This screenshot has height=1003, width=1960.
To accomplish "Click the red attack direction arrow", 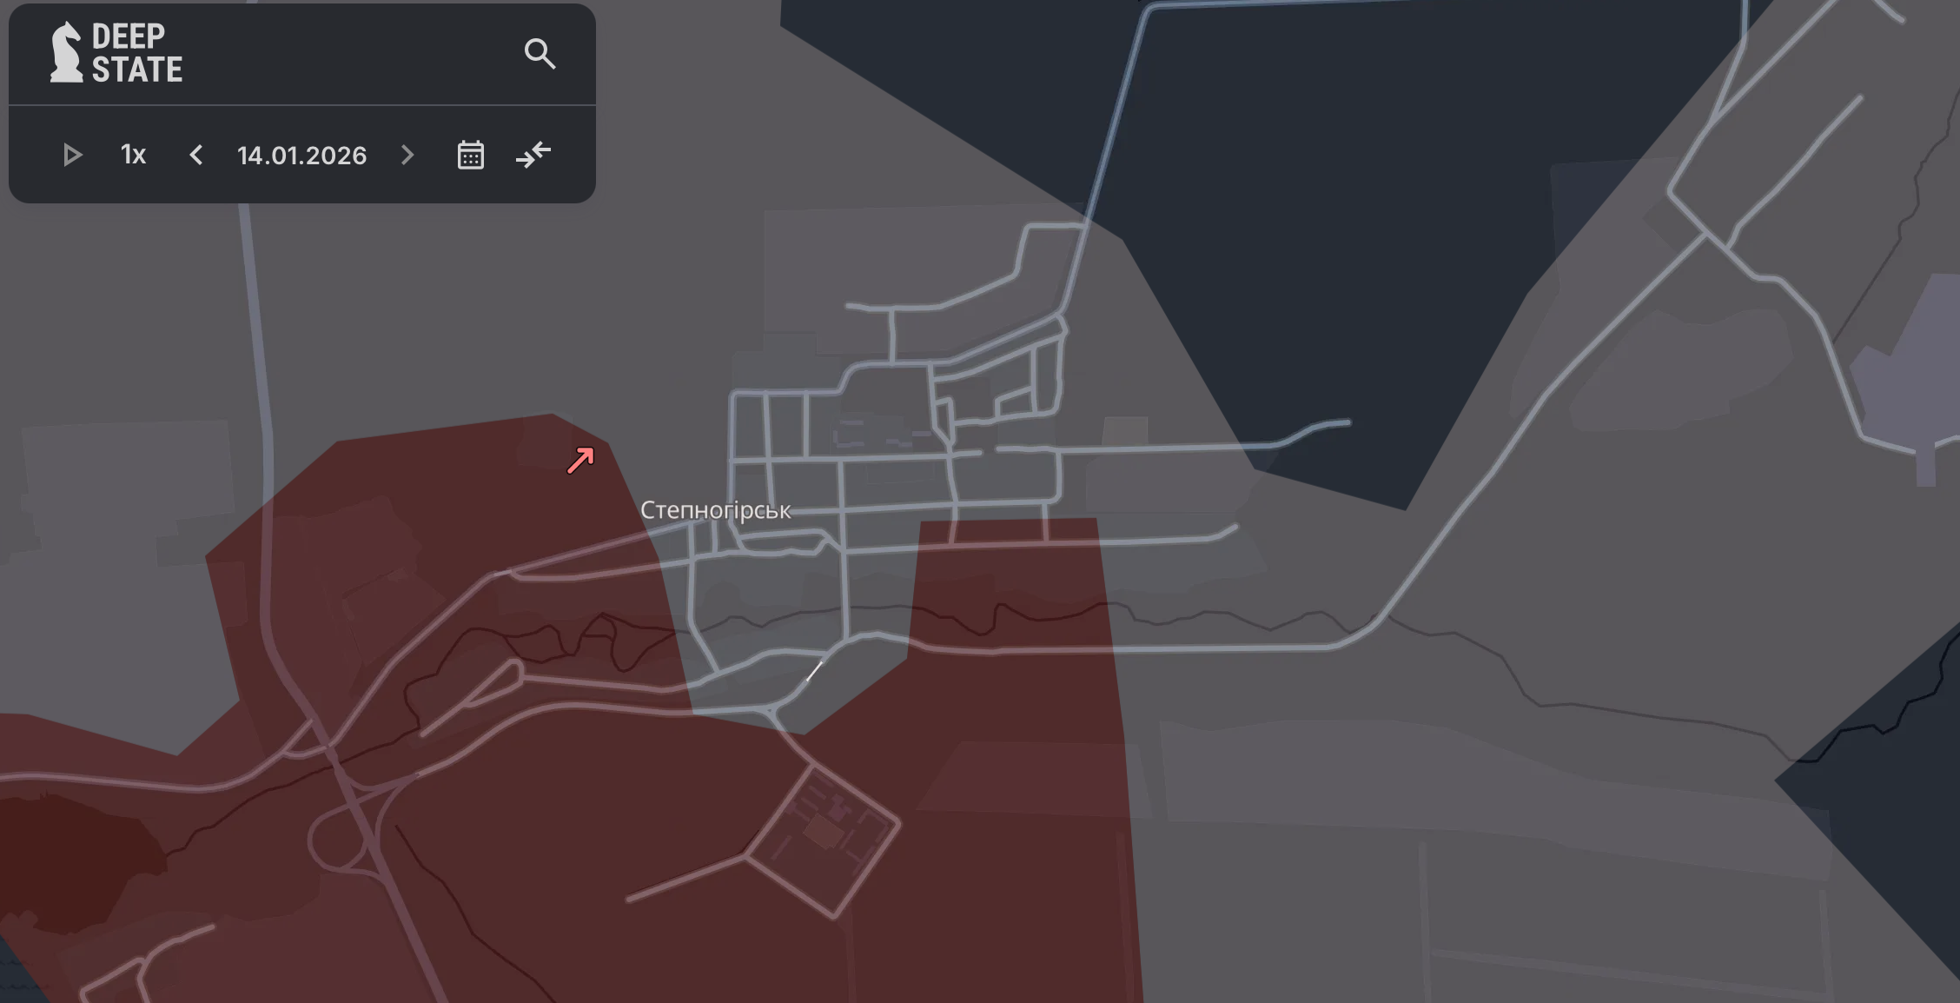I will [580, 460].
